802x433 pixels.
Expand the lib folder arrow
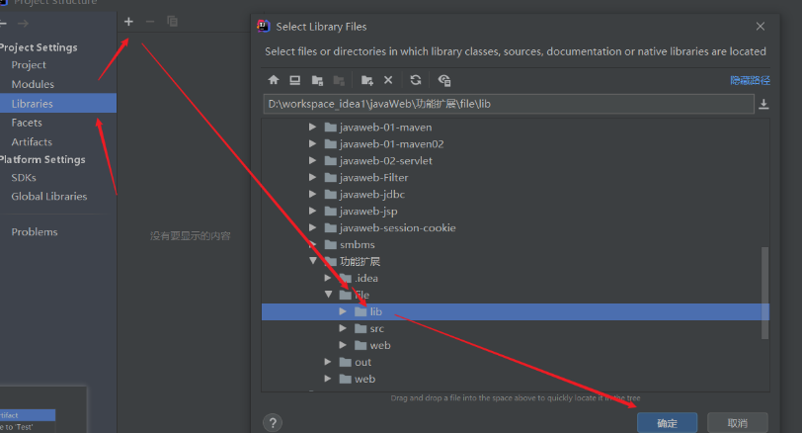342,311
